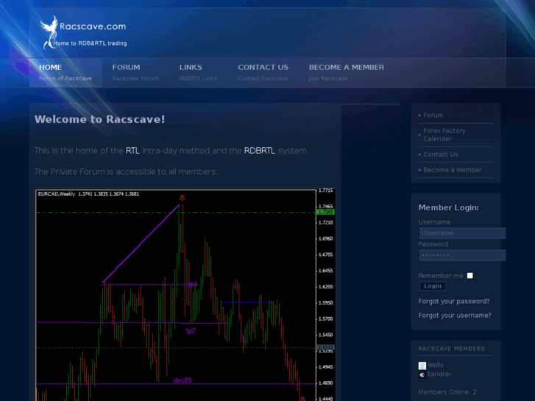The height and width of the screenshot is (401, 535).
Task: Toggle the Remember me checkbox
Action: [x=470, y=276]
